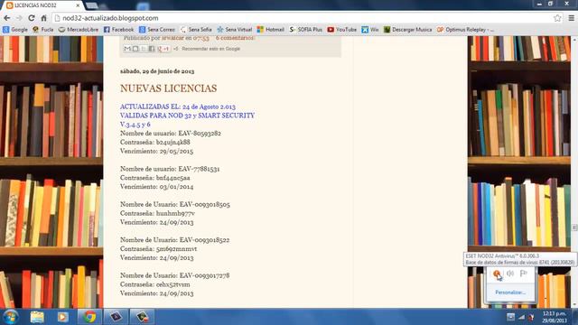This screenshot has width=578, height=325.
Task: Open MercadoLibre bookmark
Action: point(79,30)
